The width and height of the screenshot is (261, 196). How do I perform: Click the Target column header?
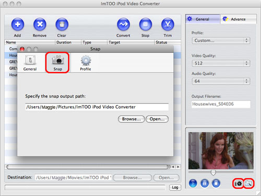click(x=130, y=42)
